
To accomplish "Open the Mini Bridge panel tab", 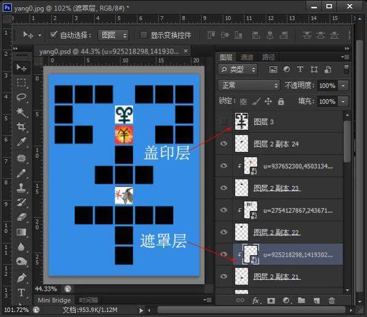I will (53, 300).
